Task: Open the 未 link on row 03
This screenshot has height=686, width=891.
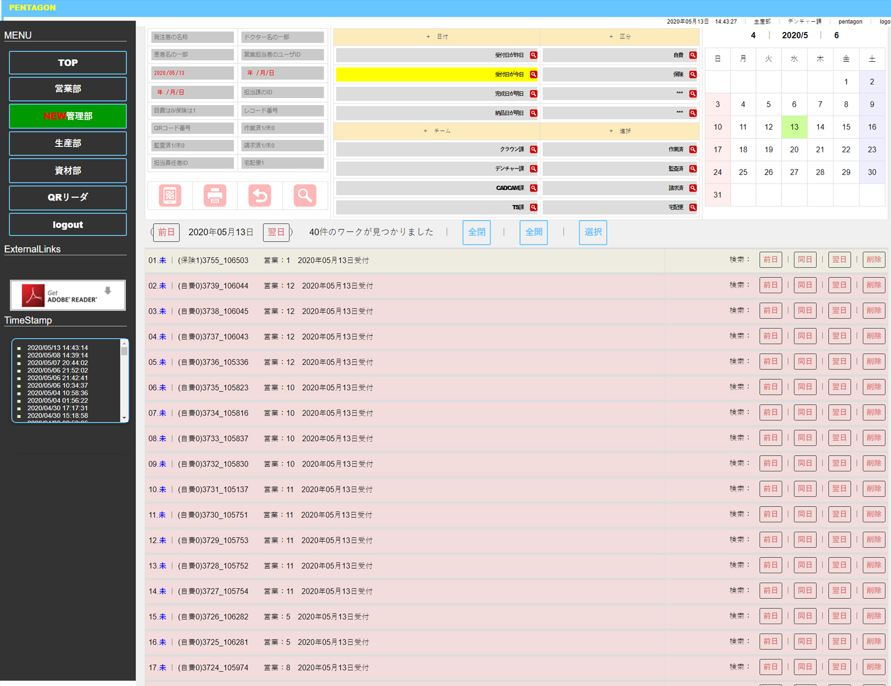Action: pyautogui.click(x=162, y=312)
